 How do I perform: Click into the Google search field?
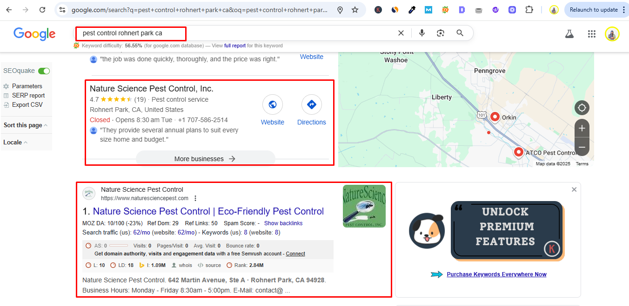(233, 33)
